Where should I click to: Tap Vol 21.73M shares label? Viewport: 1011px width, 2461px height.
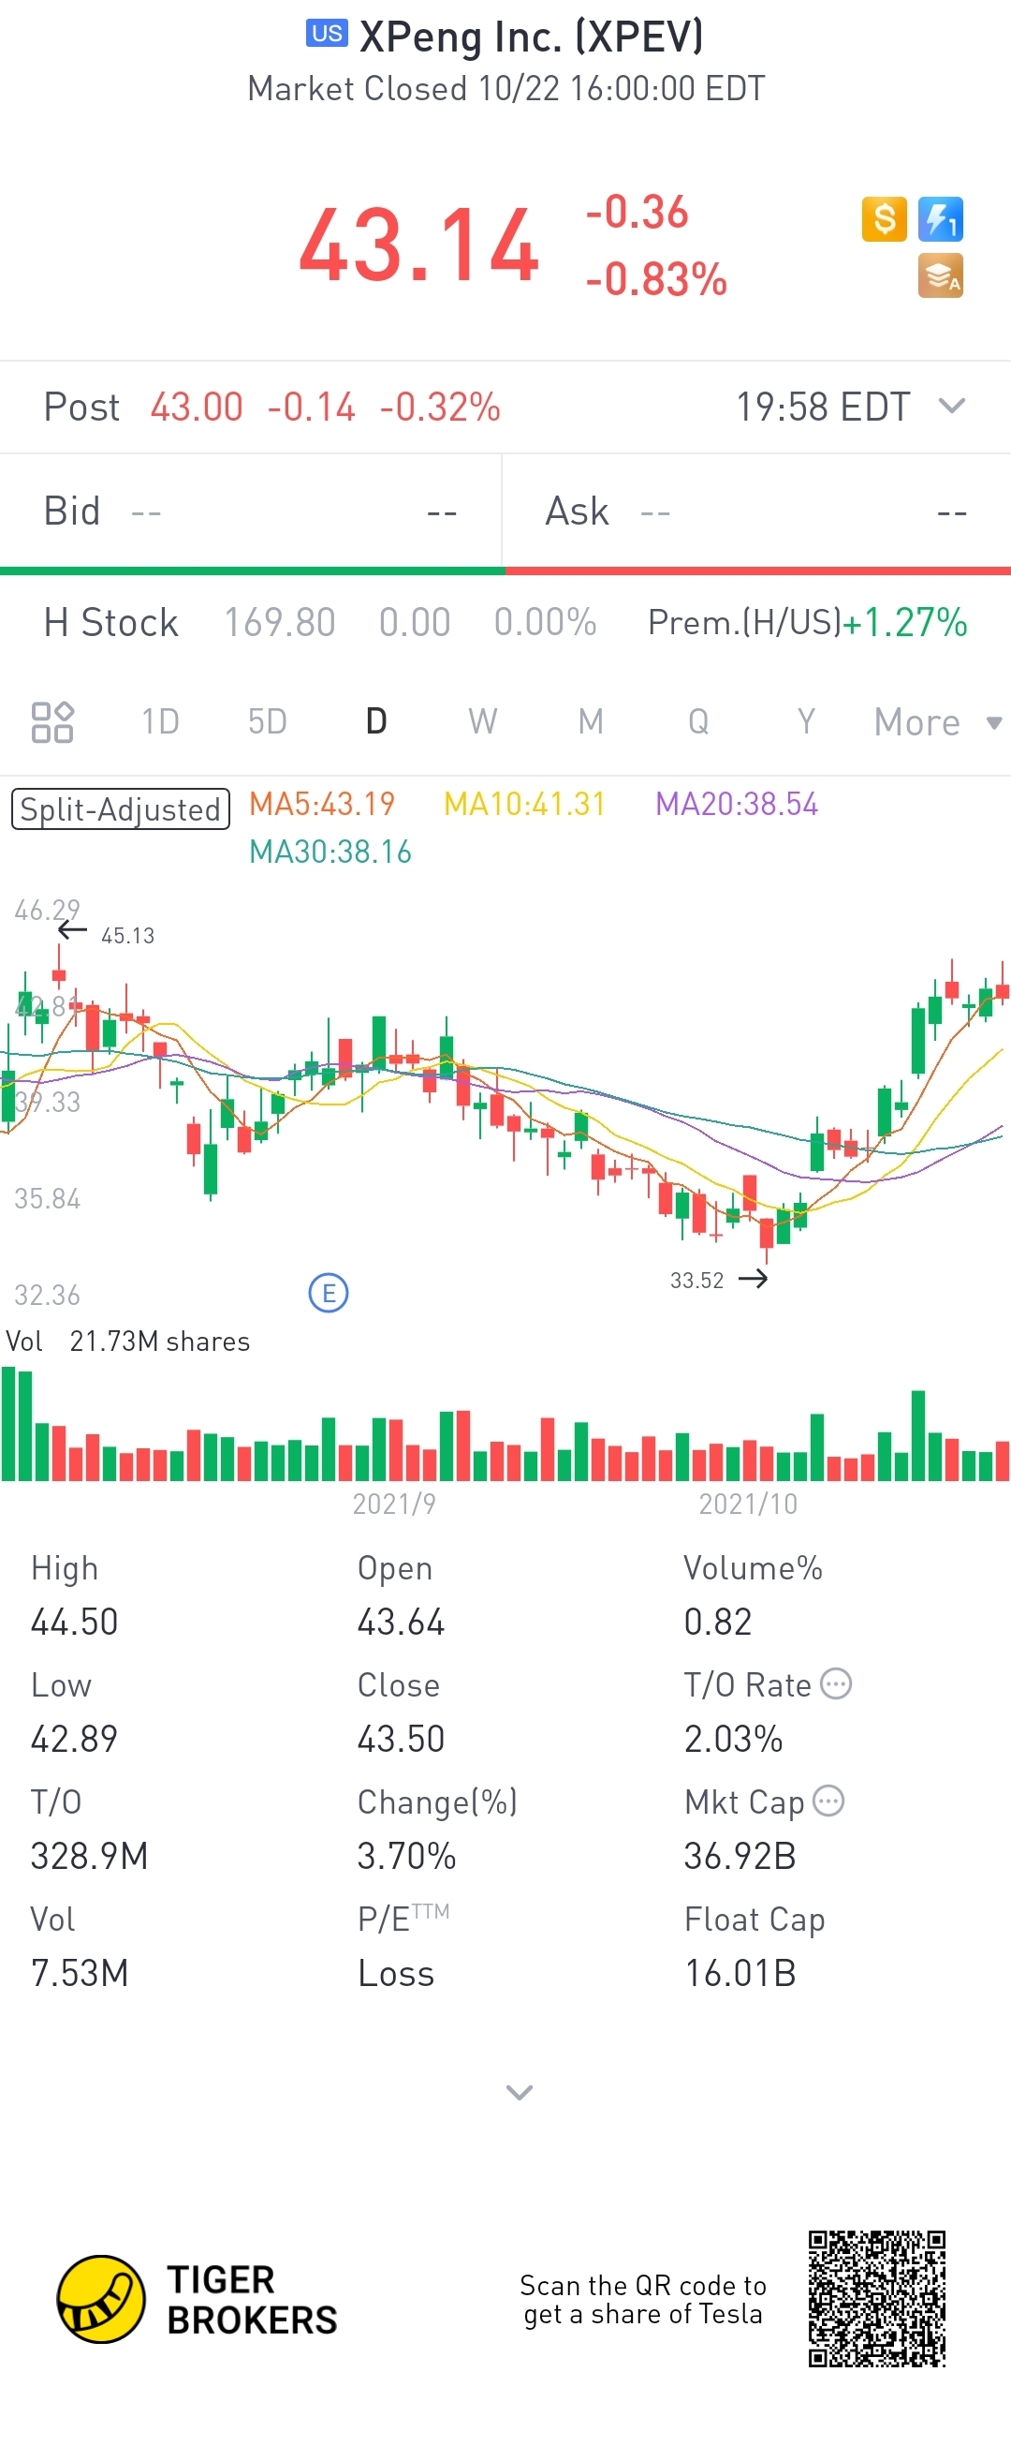tap(128, 1342)
